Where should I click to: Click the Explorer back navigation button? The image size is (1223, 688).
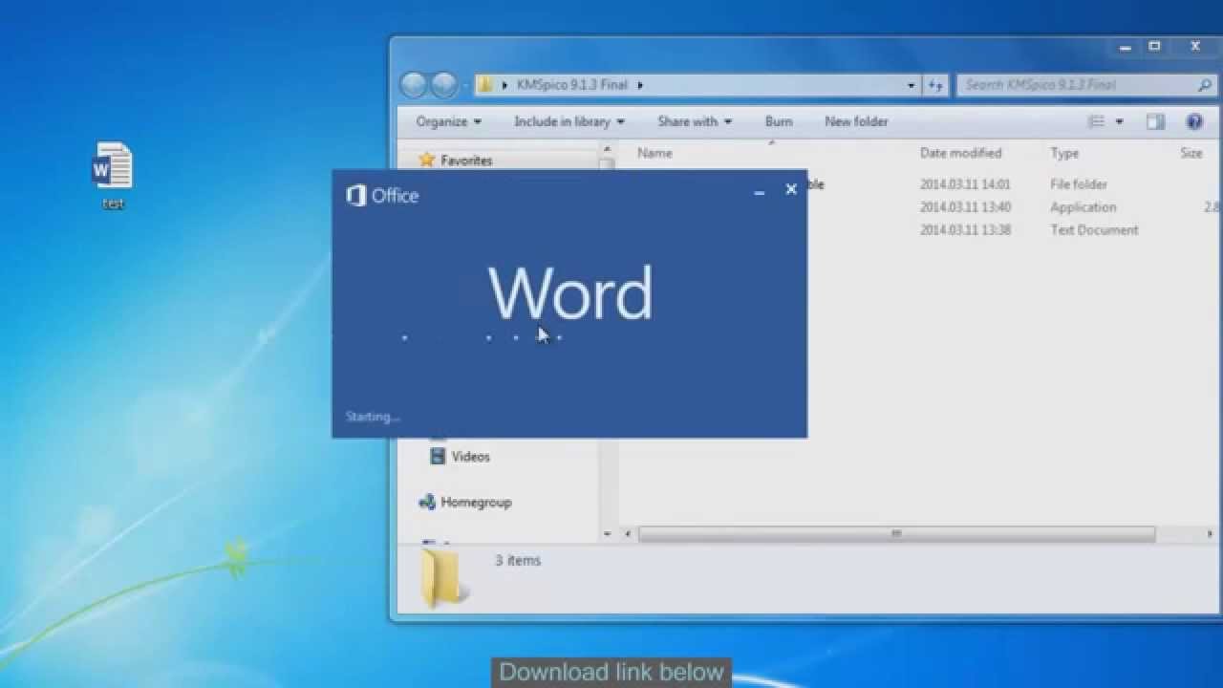pos(414,85)
